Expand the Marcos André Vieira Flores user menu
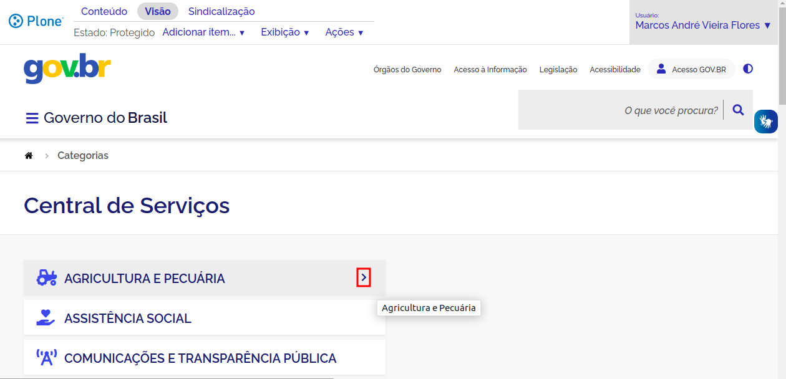The height and width of the screenshot is (379, 786). pyautogui.click(x=703, y=26)
